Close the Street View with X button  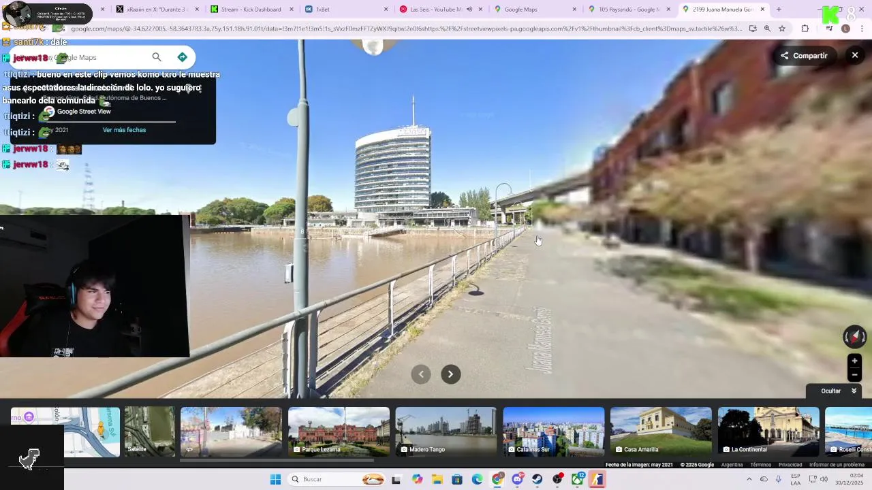(x=855, y=55)
